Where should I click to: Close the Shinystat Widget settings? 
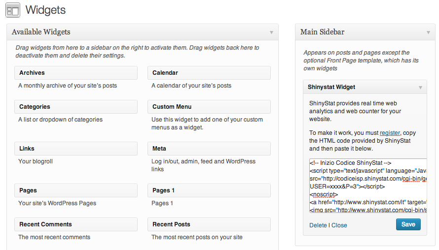[339, 225]
